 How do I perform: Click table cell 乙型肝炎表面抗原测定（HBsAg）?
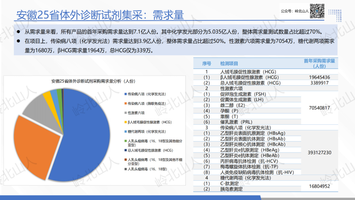tap(253, 133)
